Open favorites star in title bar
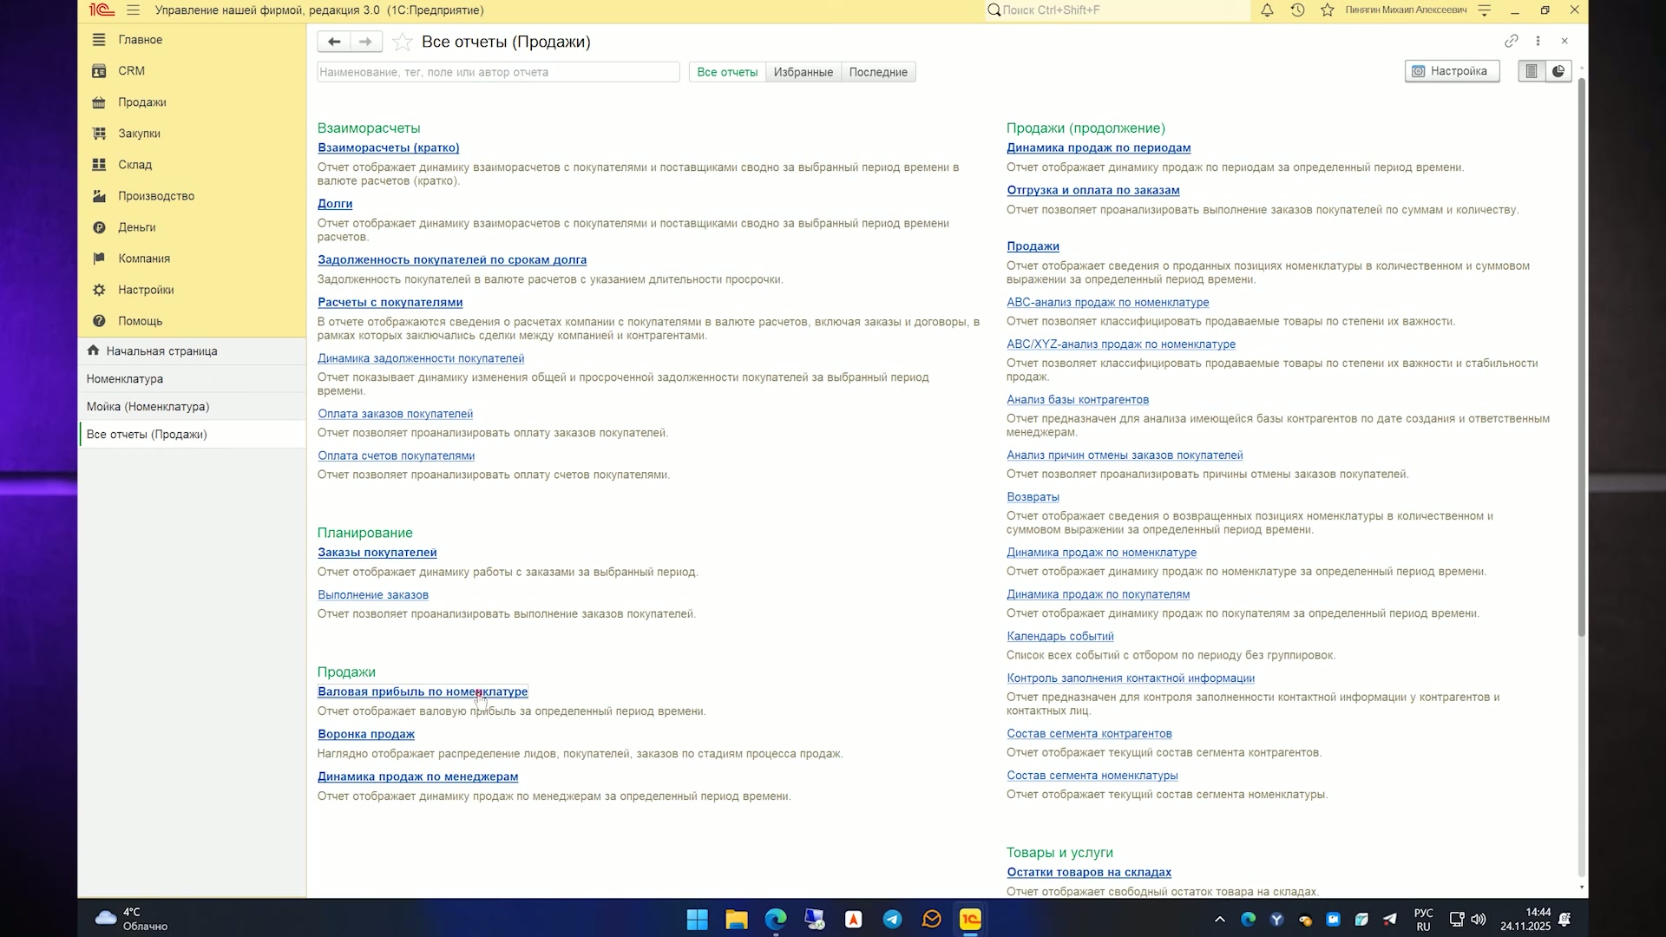This screenshot has width=1666, height=937. pyautogui.click(x=1328, y=10)
